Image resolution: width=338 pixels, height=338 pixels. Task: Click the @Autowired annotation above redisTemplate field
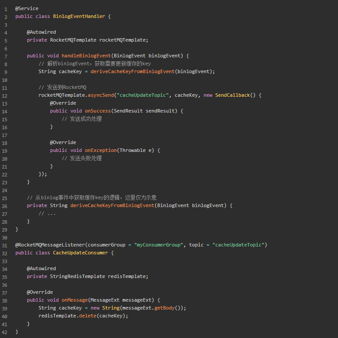tap(41, 268)
